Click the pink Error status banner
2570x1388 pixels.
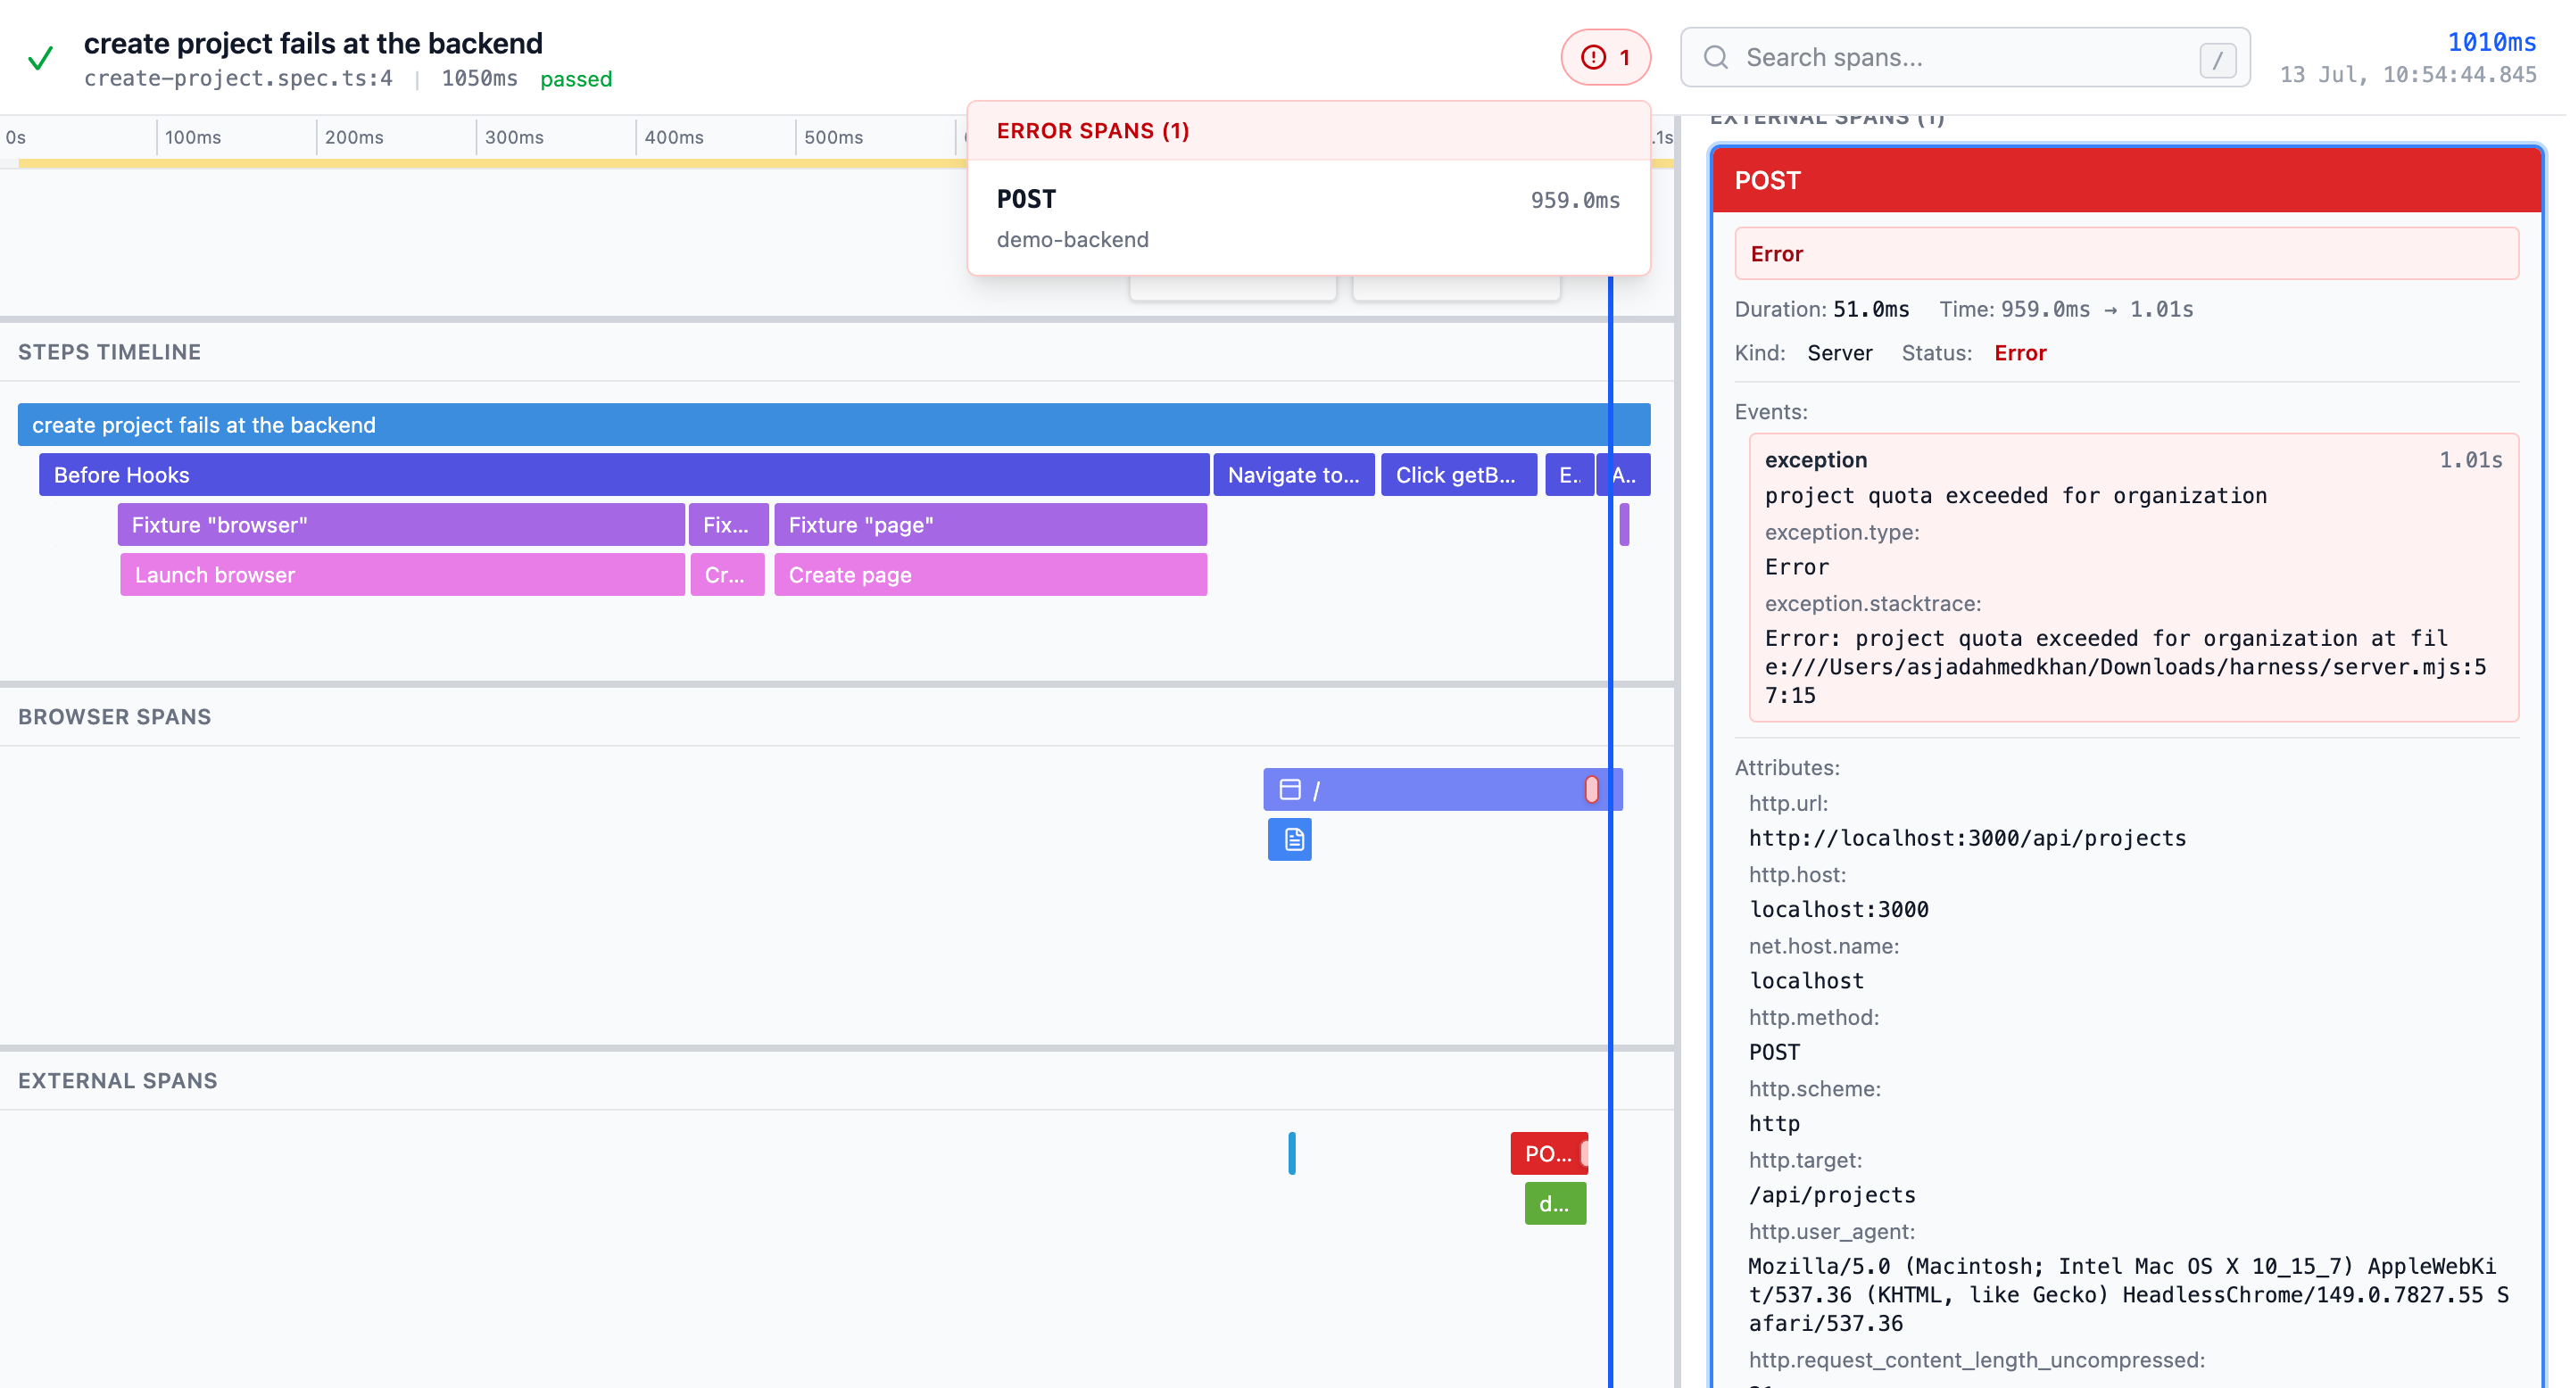(x=2126, y=253)
